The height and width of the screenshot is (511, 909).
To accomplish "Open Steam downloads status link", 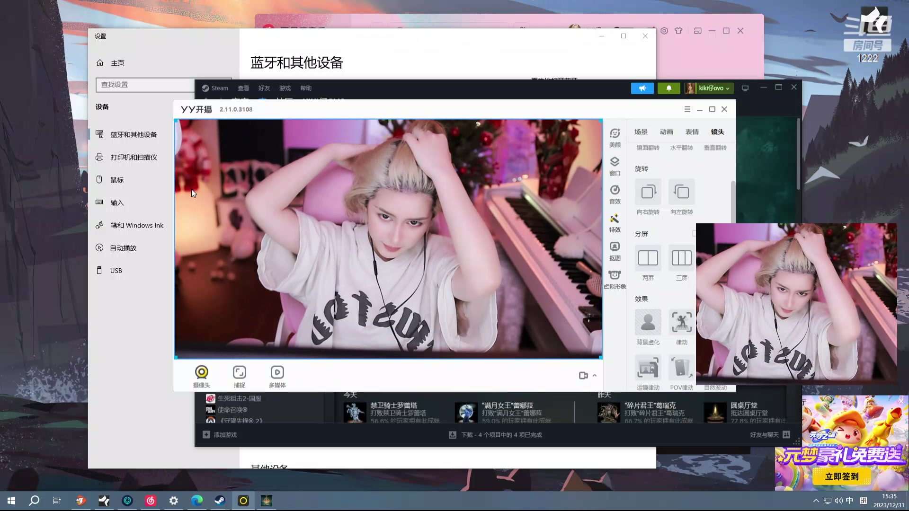I will pyautogui.click(x=495, y=435).
